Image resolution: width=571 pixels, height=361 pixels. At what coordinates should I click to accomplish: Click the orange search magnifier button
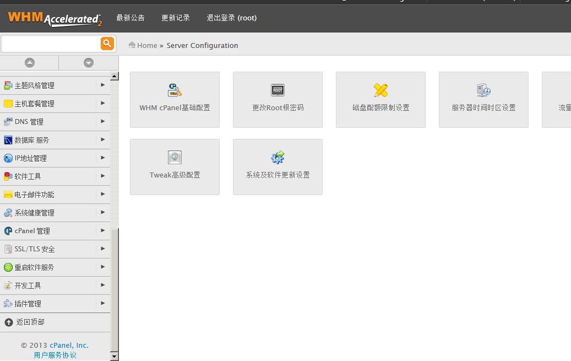click(x=107, y=44)
